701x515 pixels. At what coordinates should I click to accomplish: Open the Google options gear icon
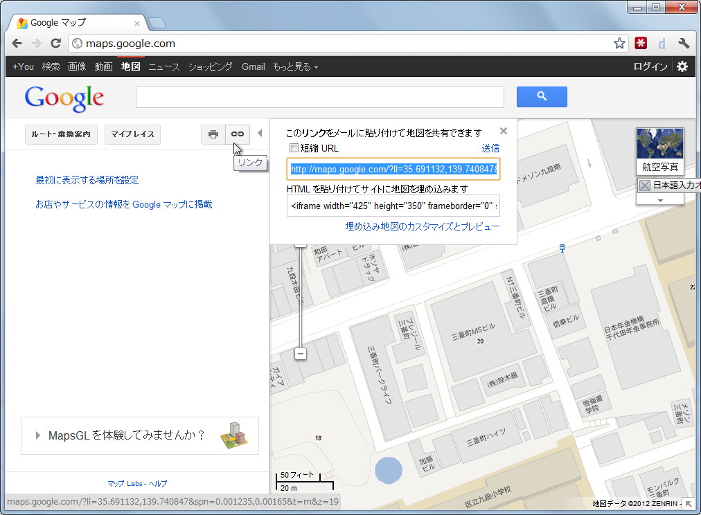[x=682, y=66]
